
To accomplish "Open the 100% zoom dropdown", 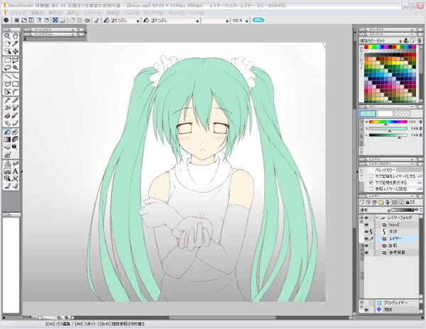I will 246,21.
